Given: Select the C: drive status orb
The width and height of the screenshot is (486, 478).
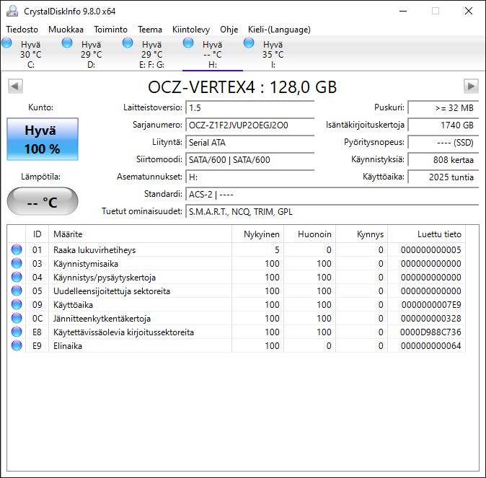Looking at the screenshot, I should click(x=6, y=43).
